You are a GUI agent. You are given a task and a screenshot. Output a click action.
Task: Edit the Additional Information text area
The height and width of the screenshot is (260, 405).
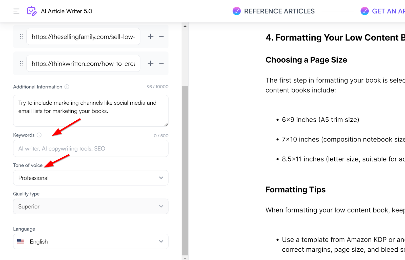[91, 111]
